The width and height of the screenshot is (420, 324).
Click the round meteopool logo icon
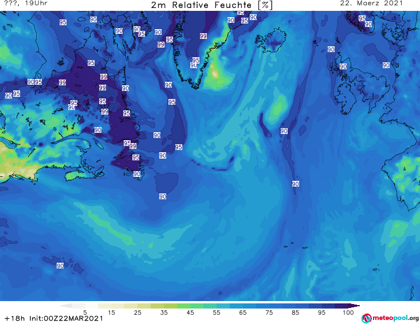366,318
